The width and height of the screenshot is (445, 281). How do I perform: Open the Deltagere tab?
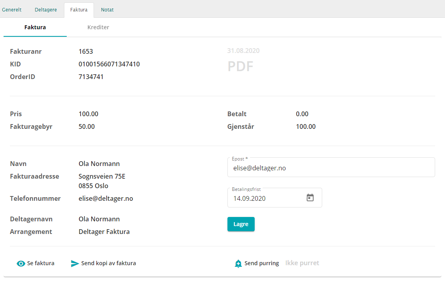[46, 9]
